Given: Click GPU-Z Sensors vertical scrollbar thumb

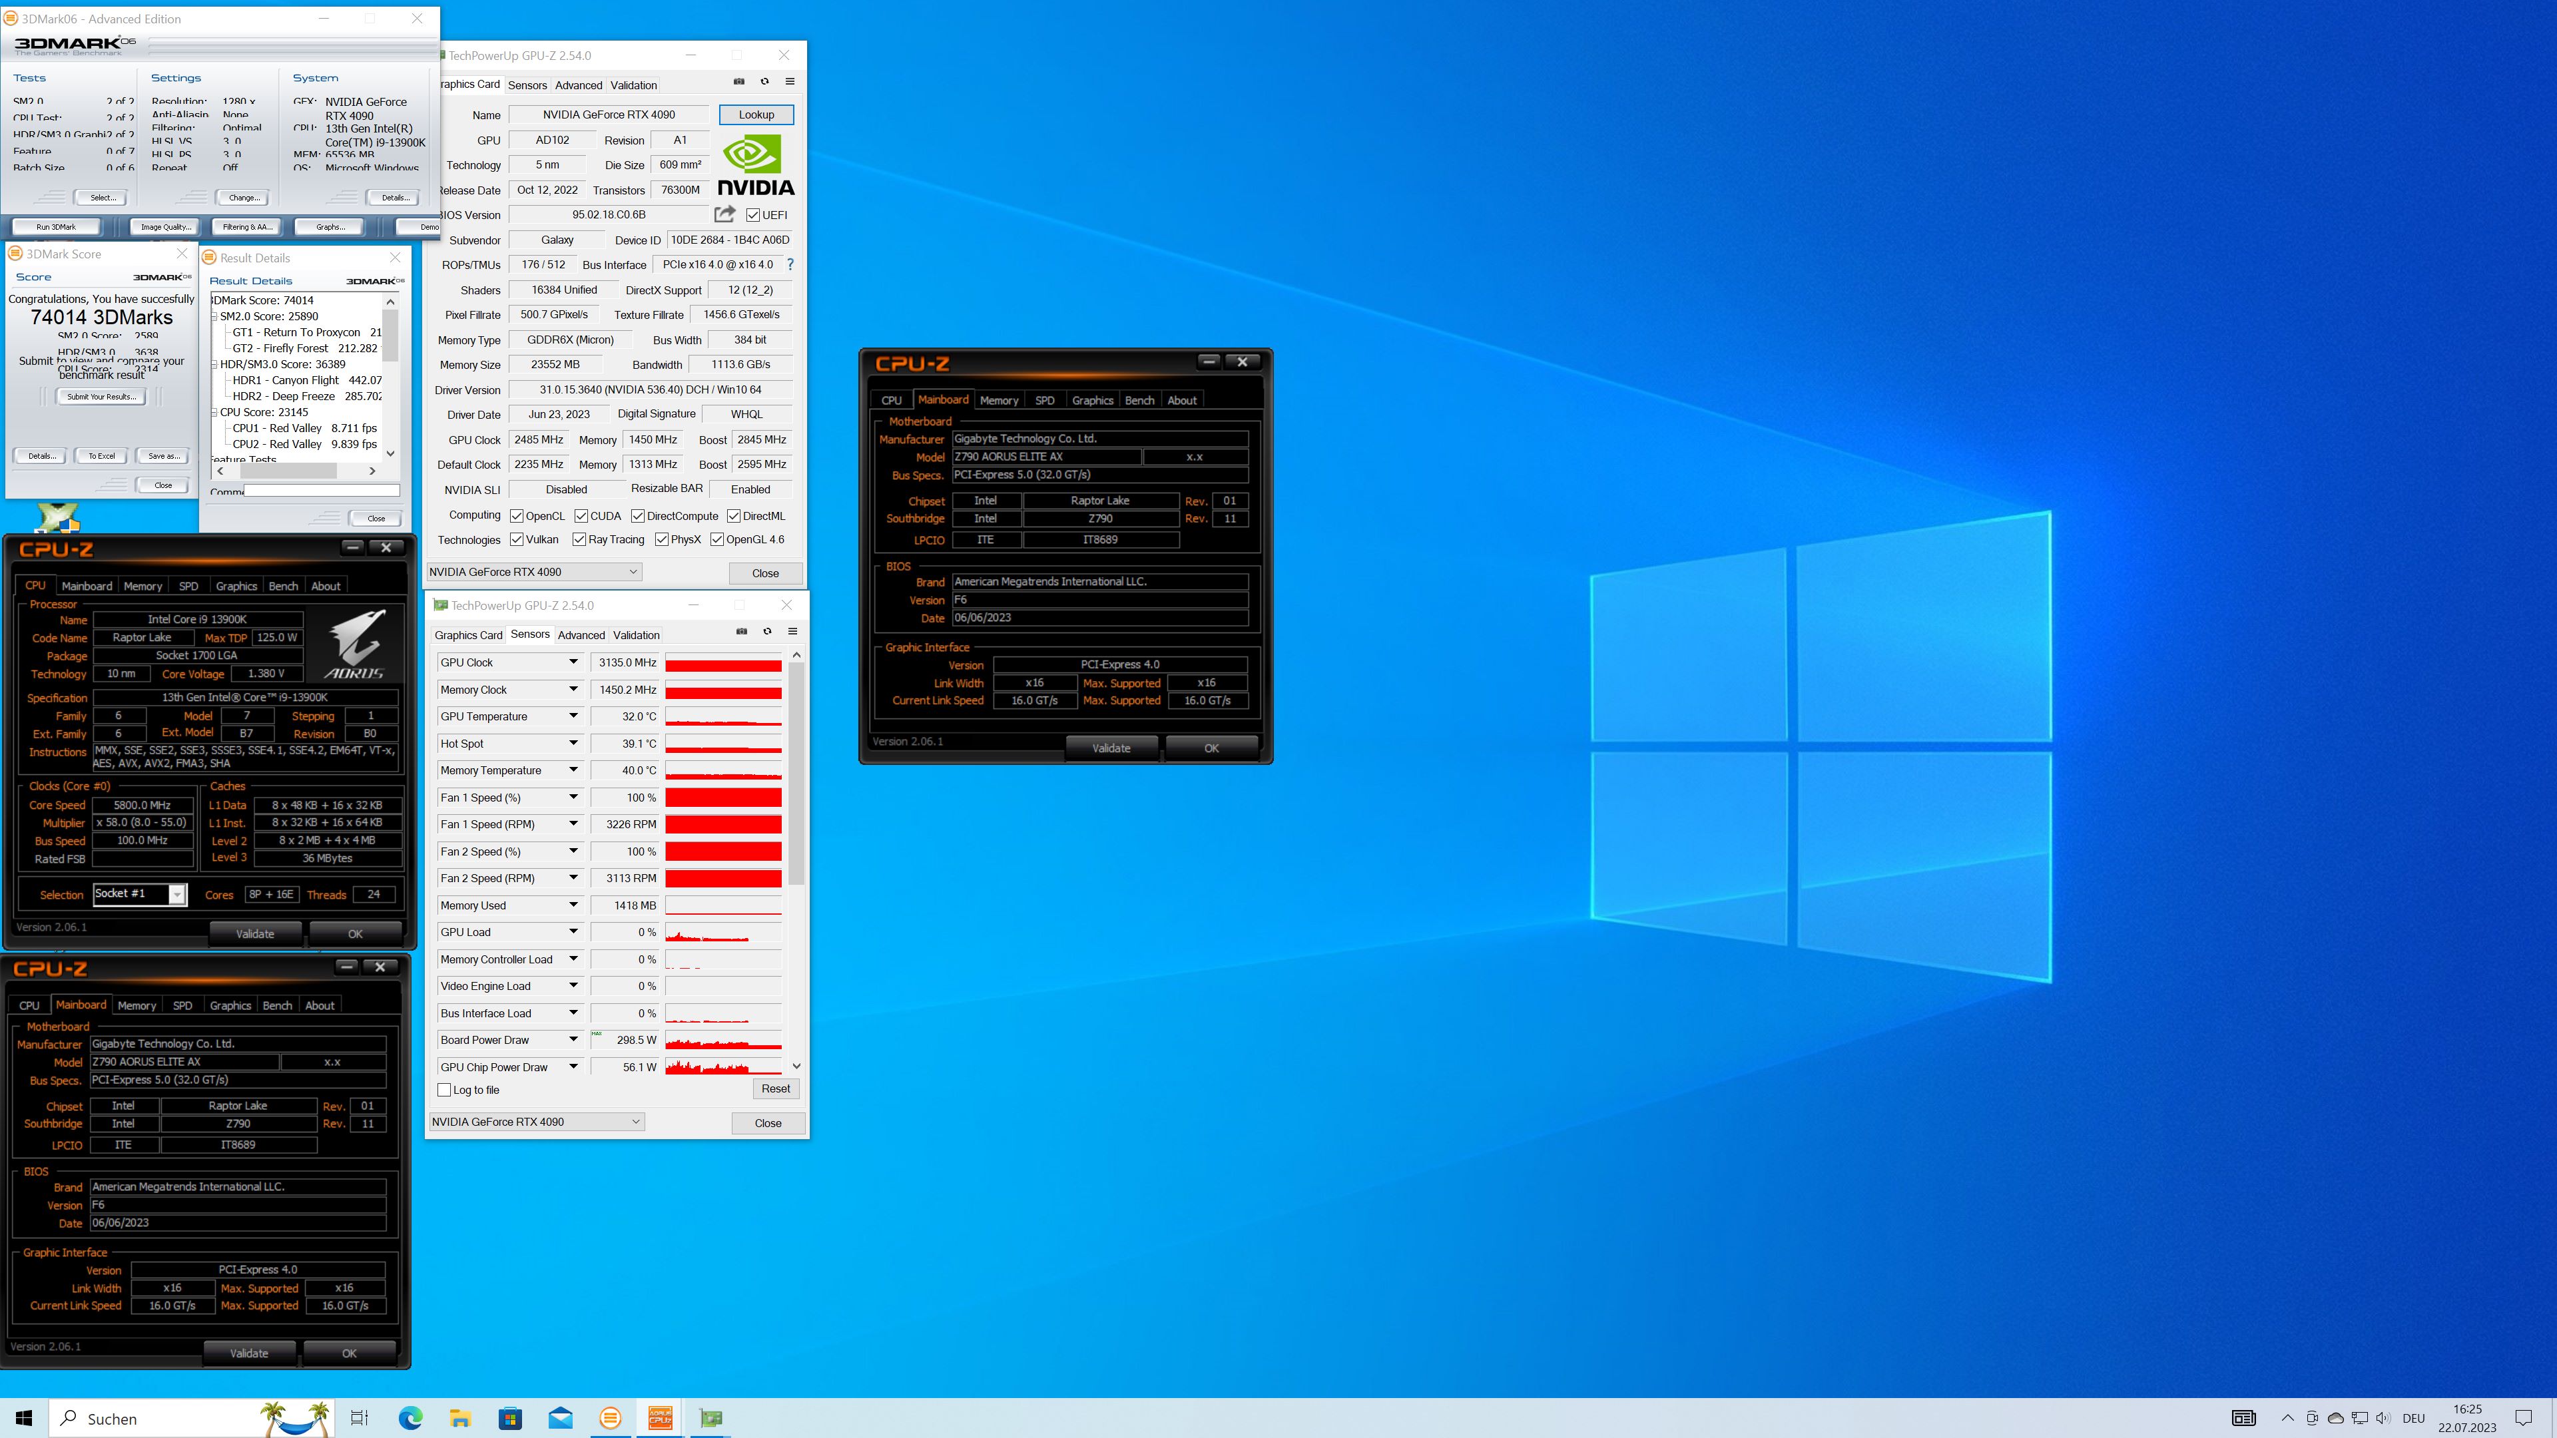Looking at the screenshot, I should coord(796,775).
